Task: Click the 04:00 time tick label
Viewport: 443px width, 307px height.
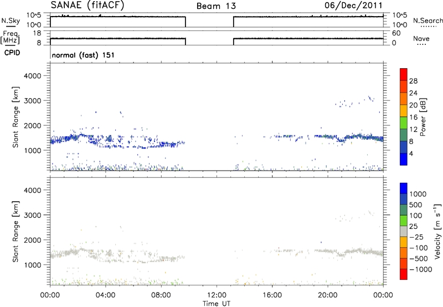Action: tap(105, 295)
